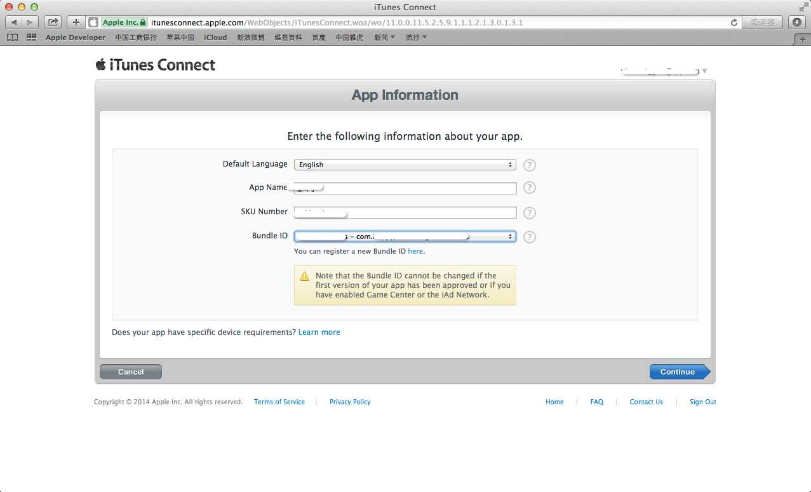
Task: Go to the Home footer link
Action: click(x=554, y=402)
